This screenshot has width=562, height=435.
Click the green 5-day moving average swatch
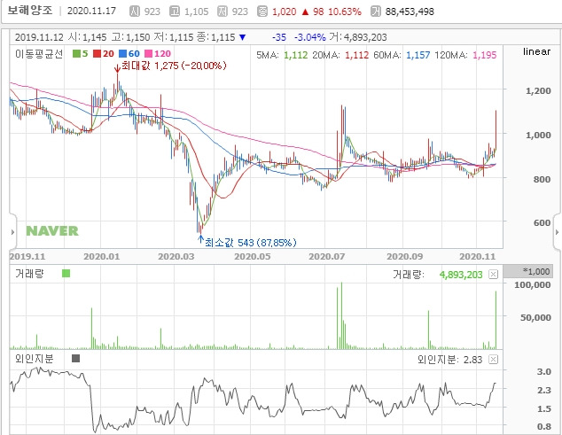point(76,54)
